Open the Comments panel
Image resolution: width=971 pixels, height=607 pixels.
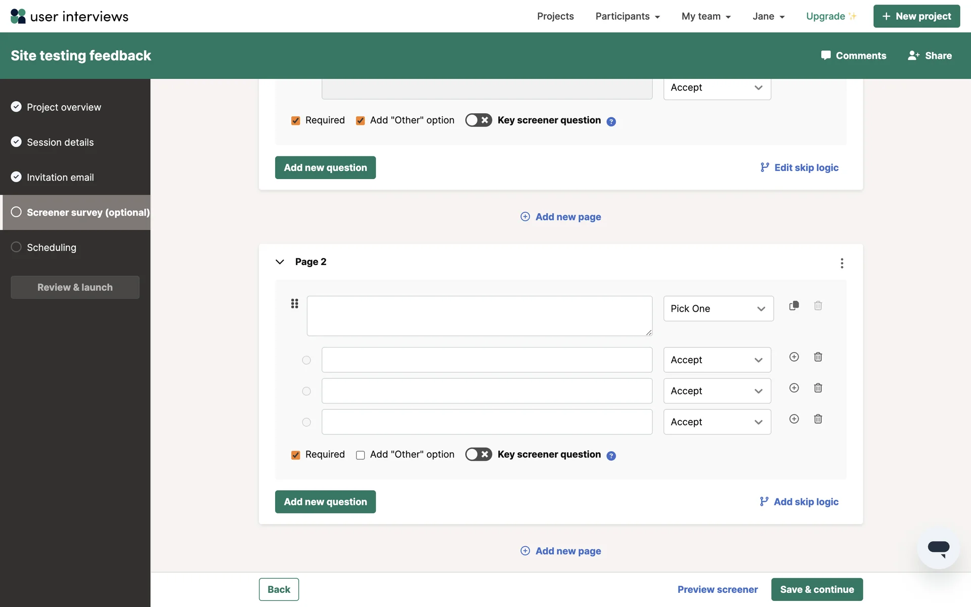(x=854, y=56)
